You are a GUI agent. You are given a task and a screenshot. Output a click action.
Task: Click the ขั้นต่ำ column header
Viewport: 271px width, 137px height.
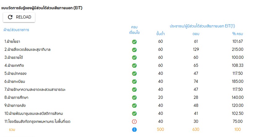(x=161, y=34)
